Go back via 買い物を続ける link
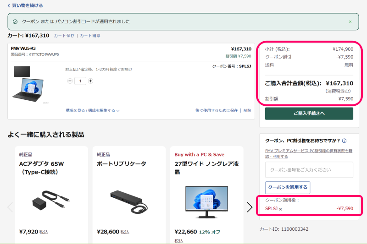The height and width of the screenshot is (244, 367). coord(25,5)
